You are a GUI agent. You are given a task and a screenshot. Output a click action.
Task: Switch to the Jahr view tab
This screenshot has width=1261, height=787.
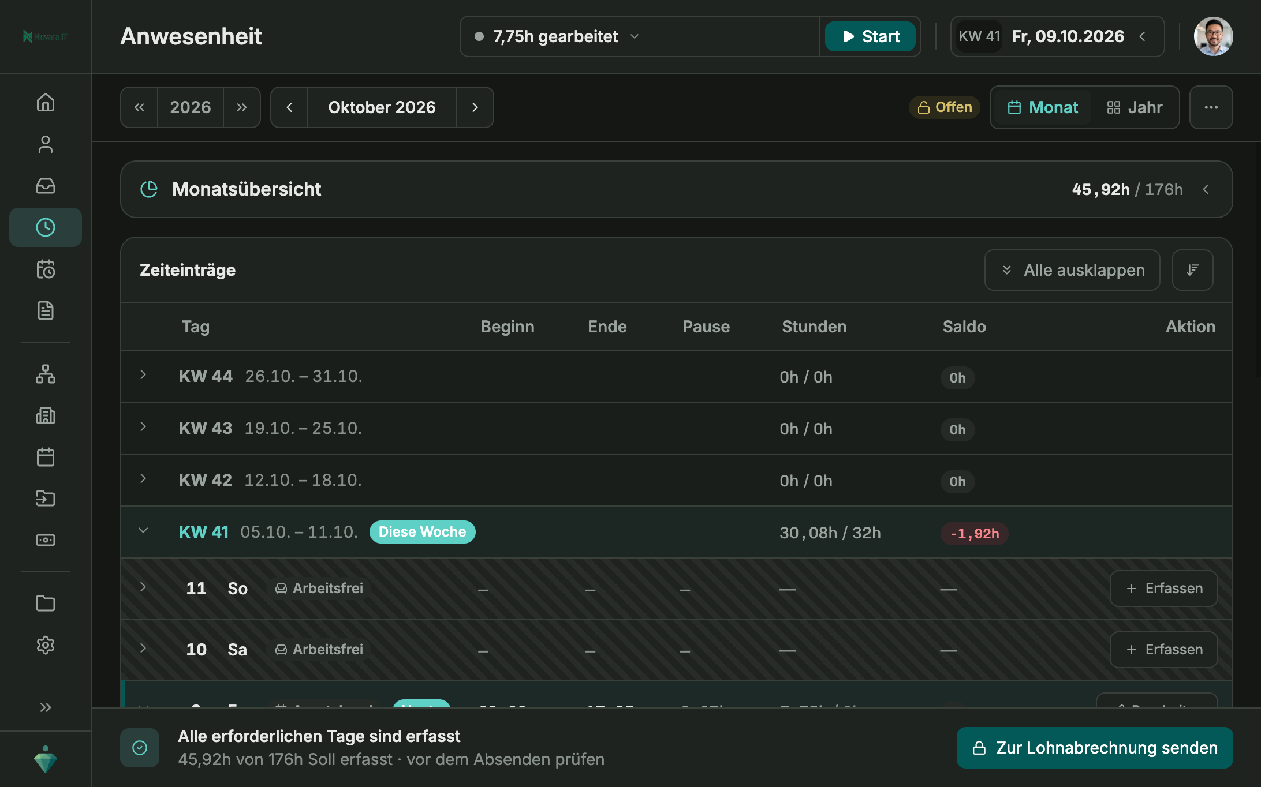click(x=1135, y=107)
